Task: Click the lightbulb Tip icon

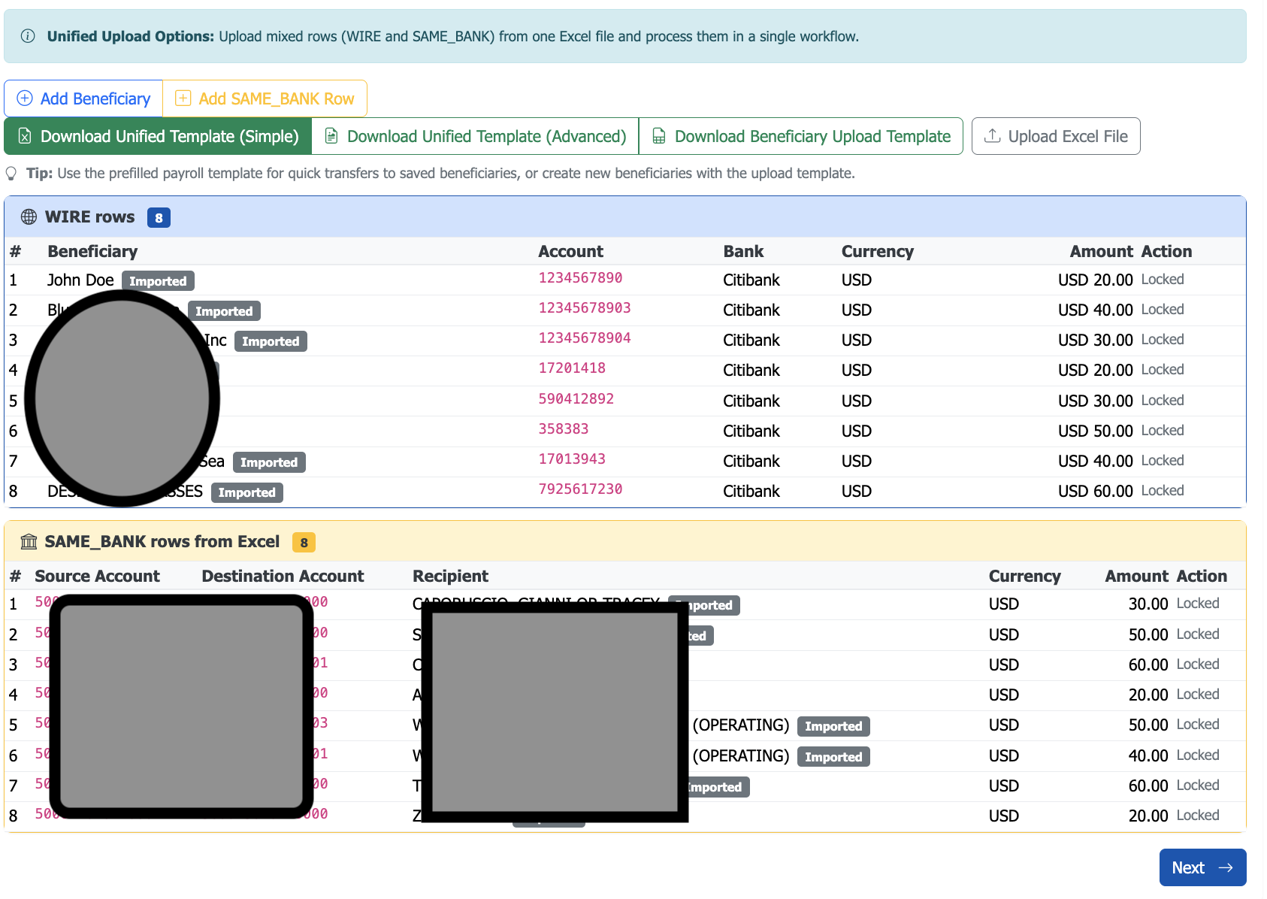Action: (11, 174)
